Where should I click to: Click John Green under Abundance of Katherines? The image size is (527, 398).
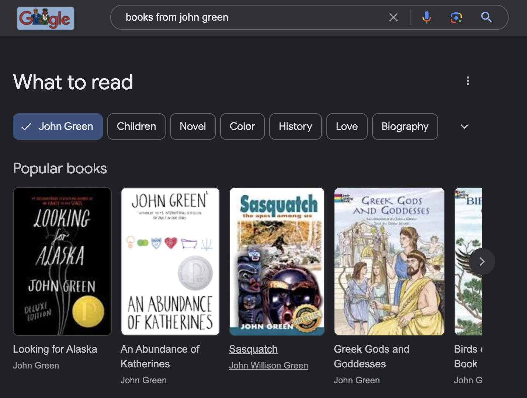point(143,380)
